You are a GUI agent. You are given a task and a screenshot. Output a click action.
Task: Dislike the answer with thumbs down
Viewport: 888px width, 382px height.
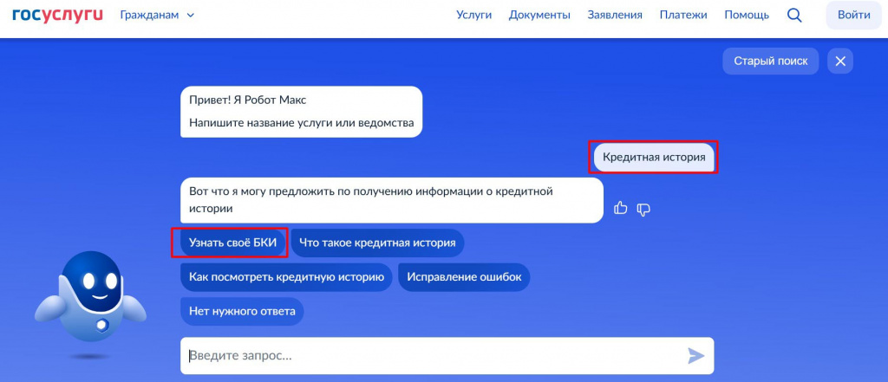point(643,209)
